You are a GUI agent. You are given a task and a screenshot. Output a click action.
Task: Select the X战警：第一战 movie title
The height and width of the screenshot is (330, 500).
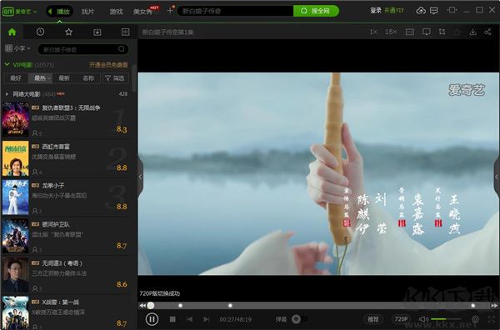click(x=61, y=302)
